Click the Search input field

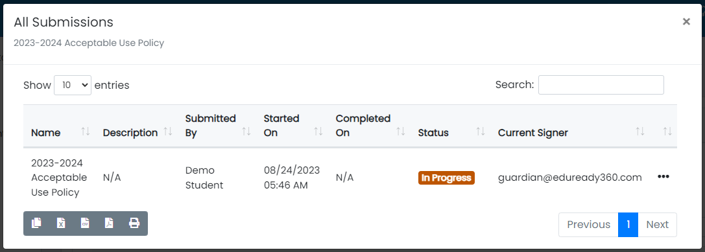pyautogui.click(x=601, y=85)
